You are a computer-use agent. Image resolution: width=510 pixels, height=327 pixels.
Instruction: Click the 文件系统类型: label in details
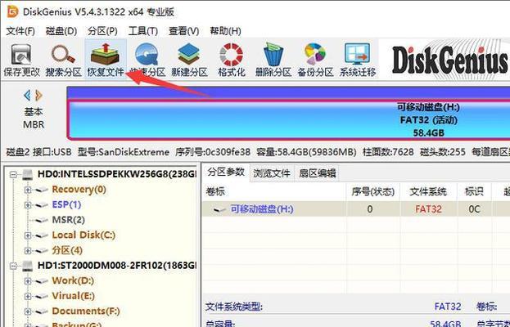pyautogui.click(x=234, y=307)
